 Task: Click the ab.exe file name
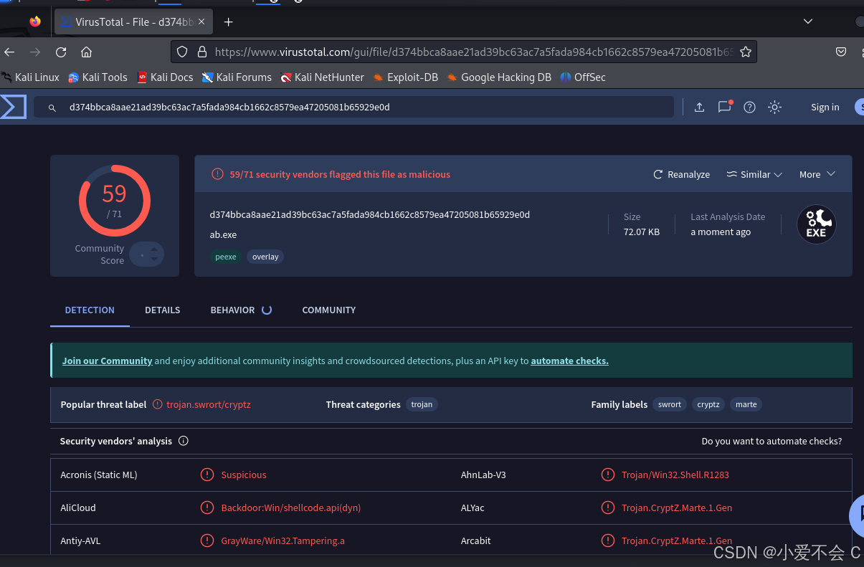(223, 234)
